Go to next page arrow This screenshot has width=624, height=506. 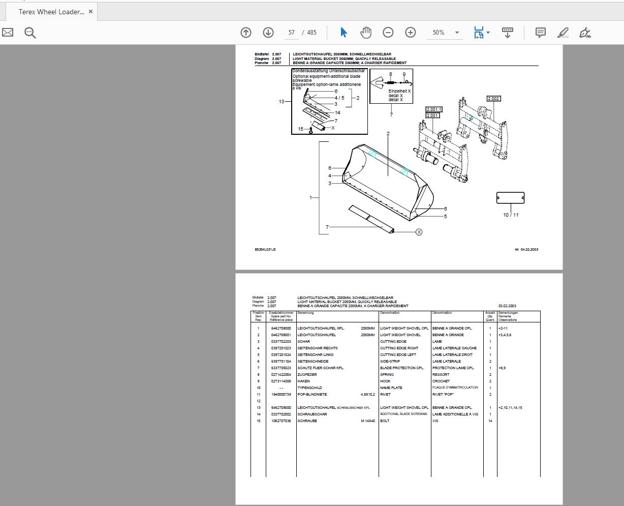coord(268,33)
